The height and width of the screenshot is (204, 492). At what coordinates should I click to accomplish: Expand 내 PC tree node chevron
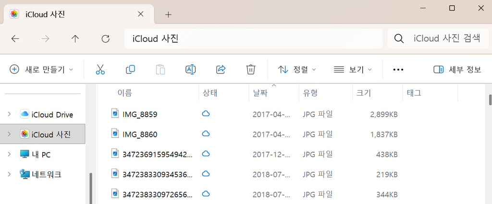coord(9,154)
